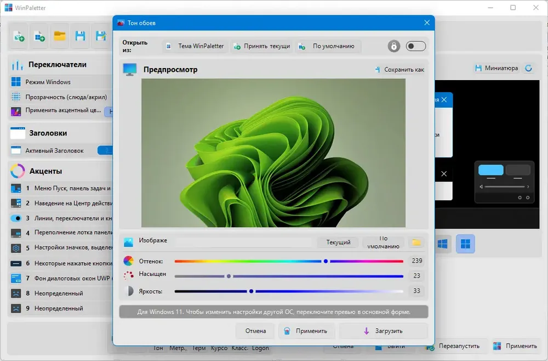This screenshot has width=548, height=361.
Task: Click the save-as floppy toolbar icon
Action: [x=101, y=36]
